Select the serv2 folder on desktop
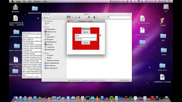The width and height of the screenshot is (182, 102). [x=164, y=52]
